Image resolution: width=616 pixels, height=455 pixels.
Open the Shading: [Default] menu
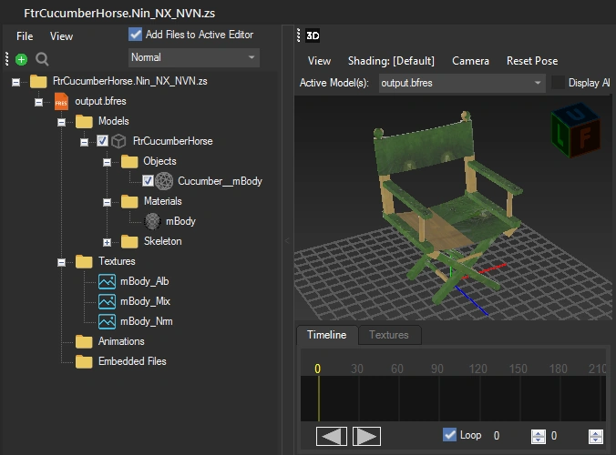tap(391, 61)
